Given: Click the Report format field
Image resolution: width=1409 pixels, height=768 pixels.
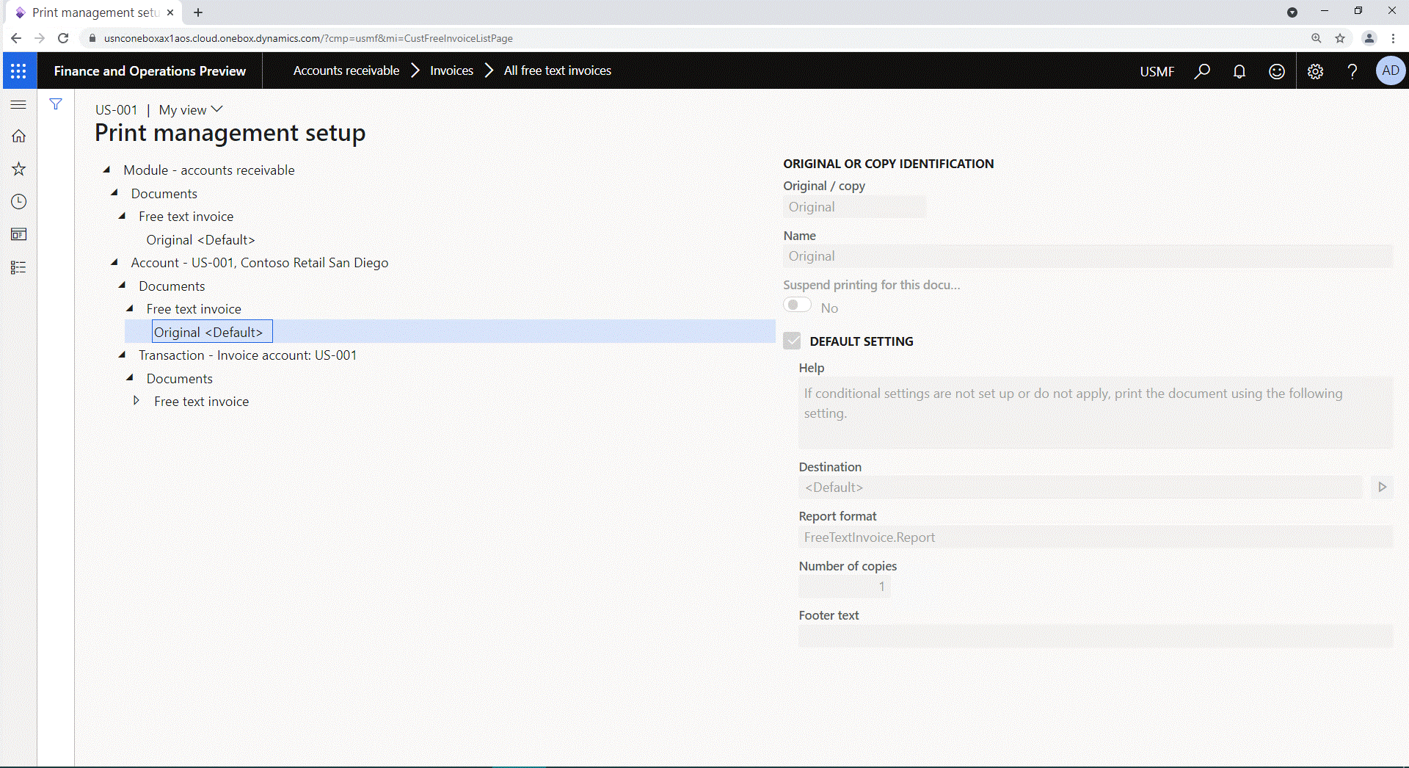Looking at the screenshot, I should tap(1096, 537).
